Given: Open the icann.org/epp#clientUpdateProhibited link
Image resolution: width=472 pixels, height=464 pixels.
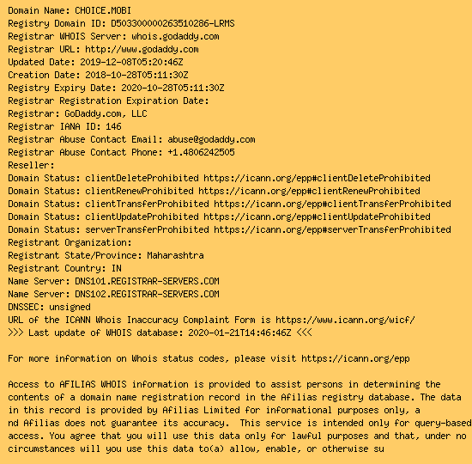Looking at the screenshot, I should coord(317,217).
